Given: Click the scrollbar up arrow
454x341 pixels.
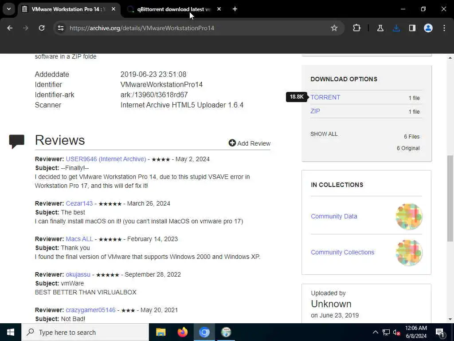Looking at the screenshot, I should (x=450, y=58).
